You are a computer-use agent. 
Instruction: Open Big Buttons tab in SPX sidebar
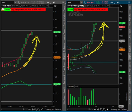[x=64, y=47]
